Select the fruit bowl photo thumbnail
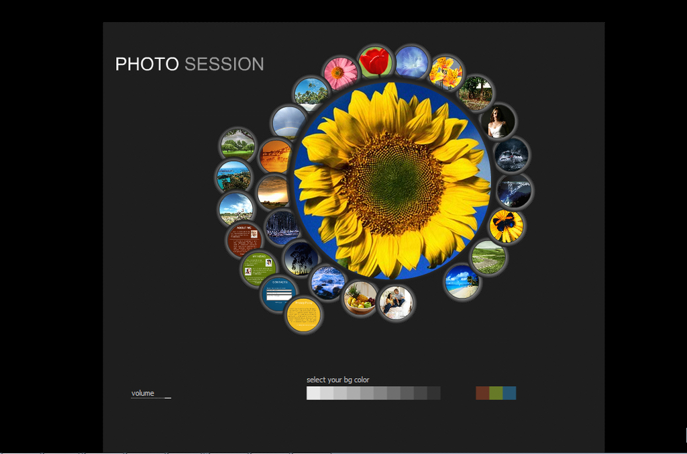 point(360,298)
